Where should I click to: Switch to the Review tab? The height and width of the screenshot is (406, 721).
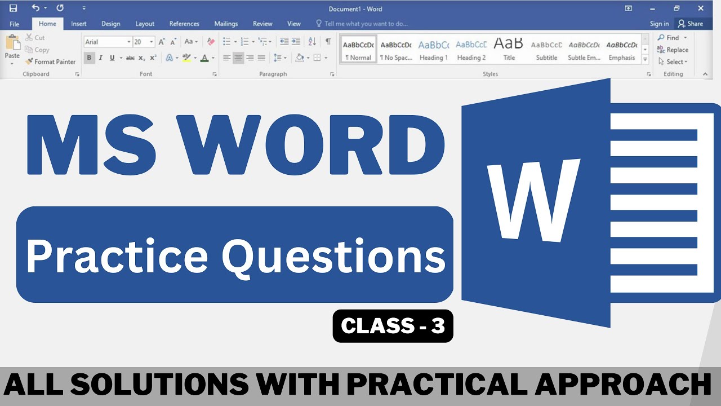pos(262,24)
